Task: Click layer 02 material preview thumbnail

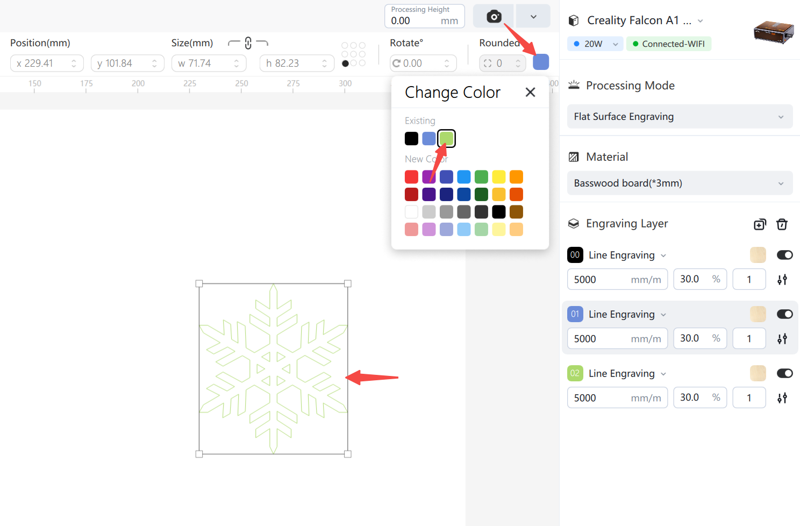Action: (x=758, y=373)
